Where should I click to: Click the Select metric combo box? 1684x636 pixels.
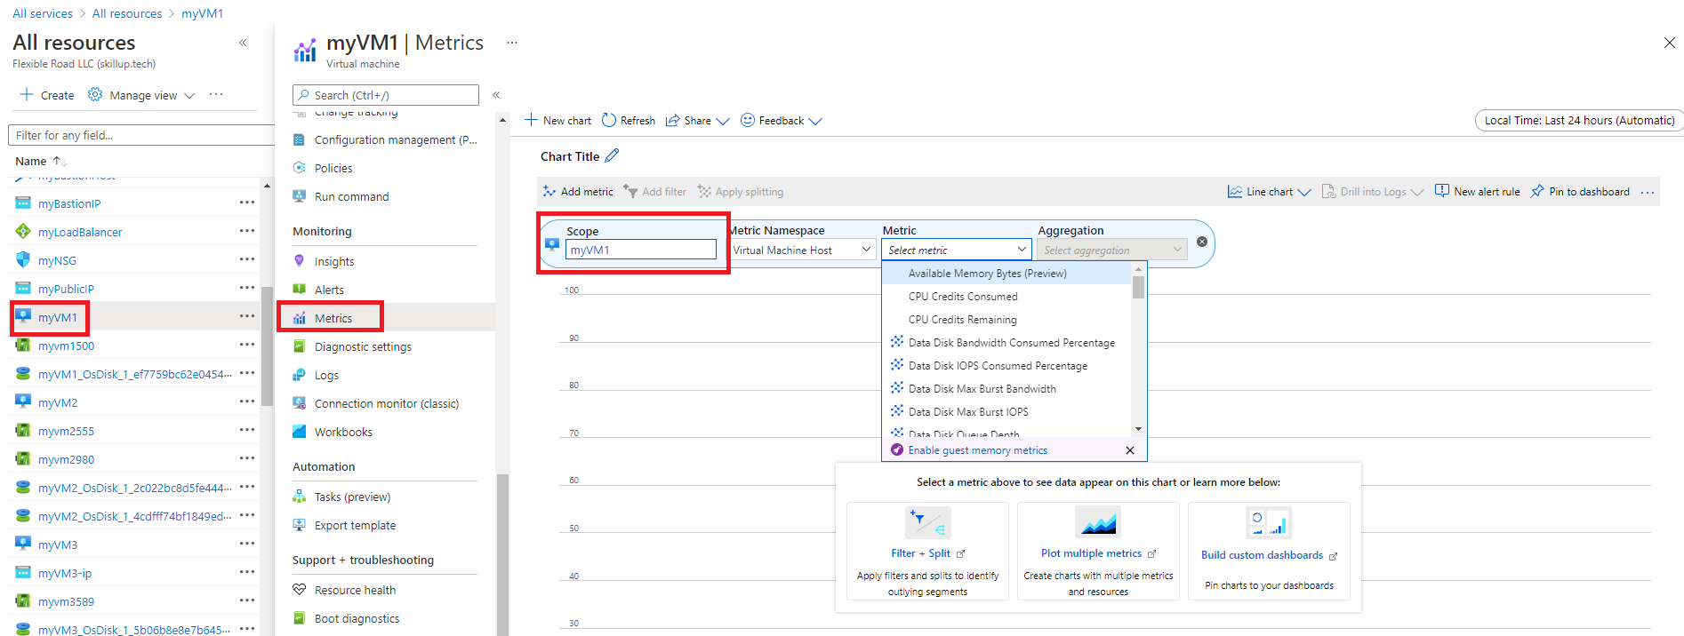pyautogui.click(x=957, y=250)
